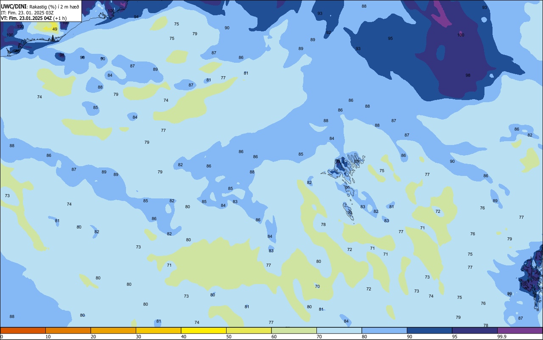Image resolution: width=543 pixels, height=340 pixels.
Task: Click the purple legend swatch above 99.9
Action: pos(520,330)
